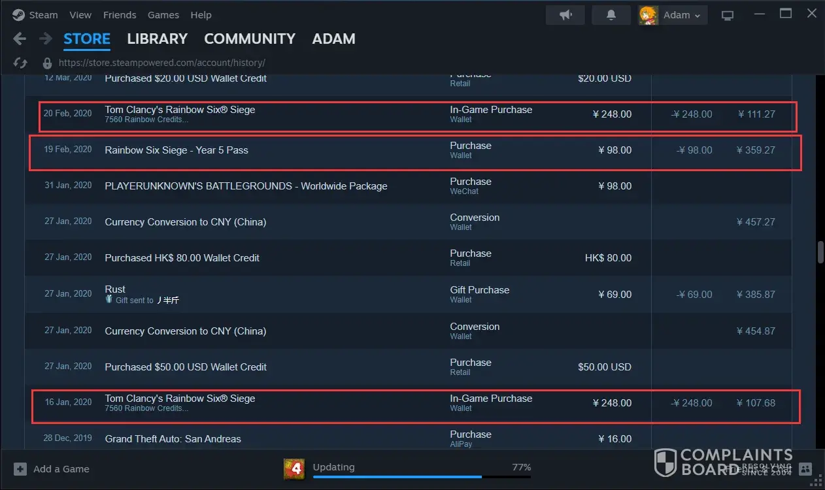825x490 pixels.
Task: Open the notifications bell icon
Action: click(611, 15)
